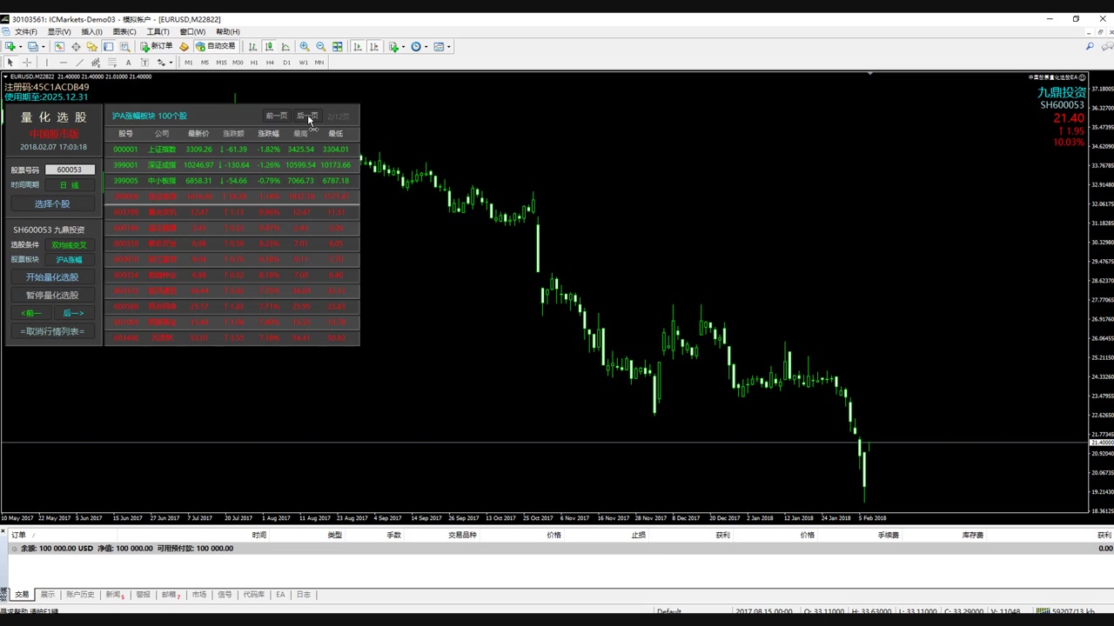Click the search icon at top right
Viewport: 1114px width, 626px height.
[x=1090, y=47]
